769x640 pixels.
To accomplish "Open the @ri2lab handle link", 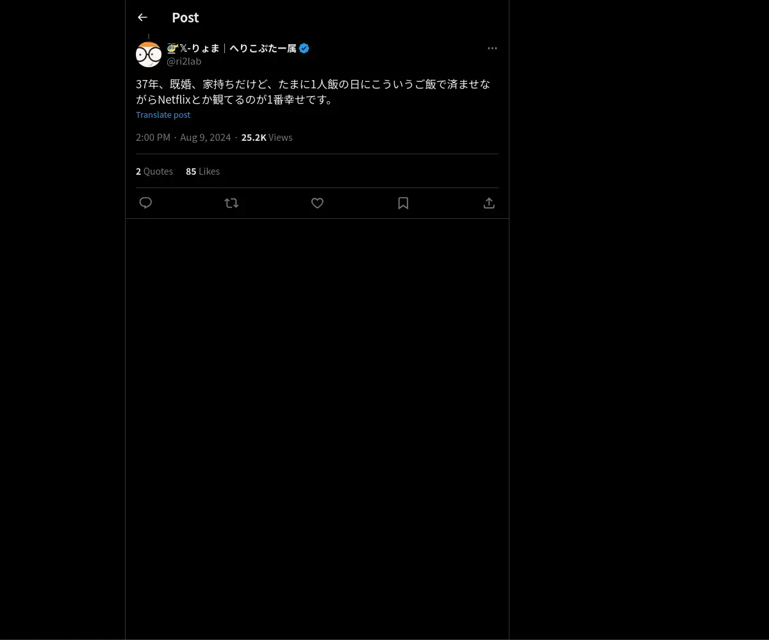I will pos(184,61).
